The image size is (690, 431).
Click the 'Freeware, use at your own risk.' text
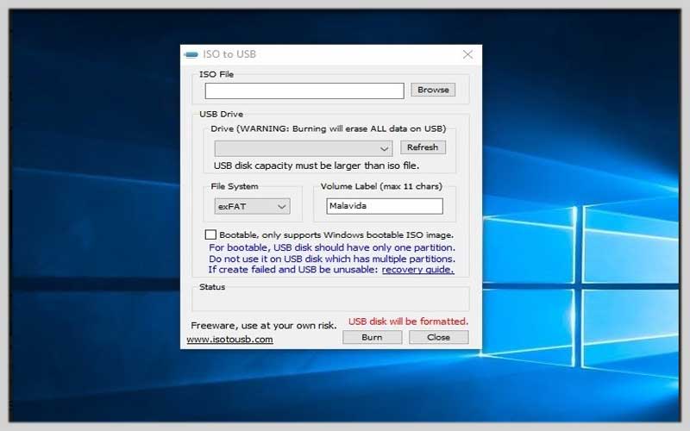pos(264,326)
